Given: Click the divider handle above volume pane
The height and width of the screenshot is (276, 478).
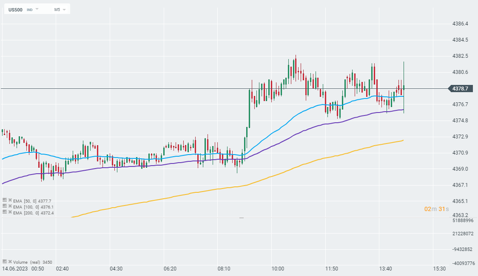Looking at the screenshot, I should (242, 218).
